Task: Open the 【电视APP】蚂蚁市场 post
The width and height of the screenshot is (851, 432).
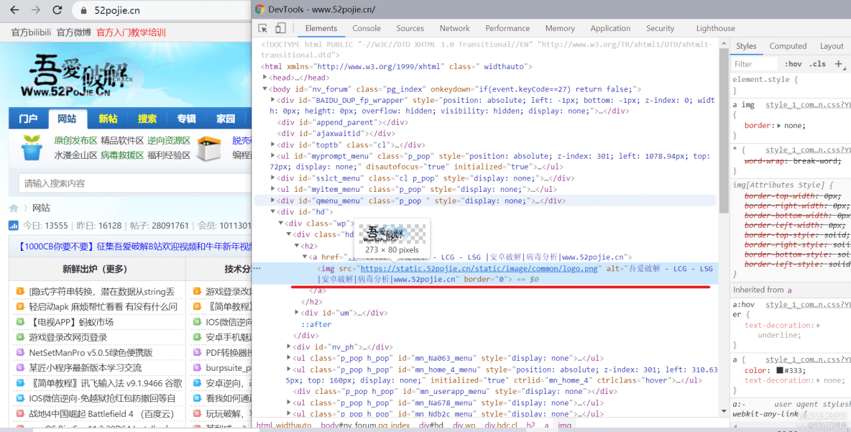Action: click(71, 322)
